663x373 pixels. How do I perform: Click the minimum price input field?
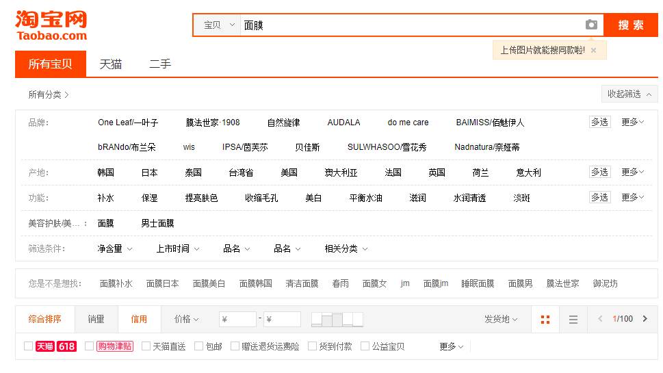(x=237, y=320)
